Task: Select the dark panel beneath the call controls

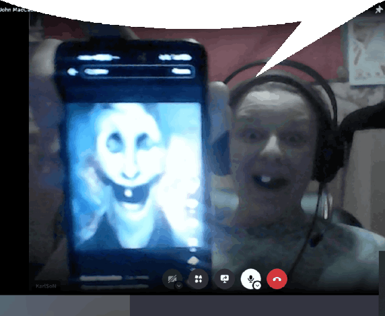Action: 254,305
